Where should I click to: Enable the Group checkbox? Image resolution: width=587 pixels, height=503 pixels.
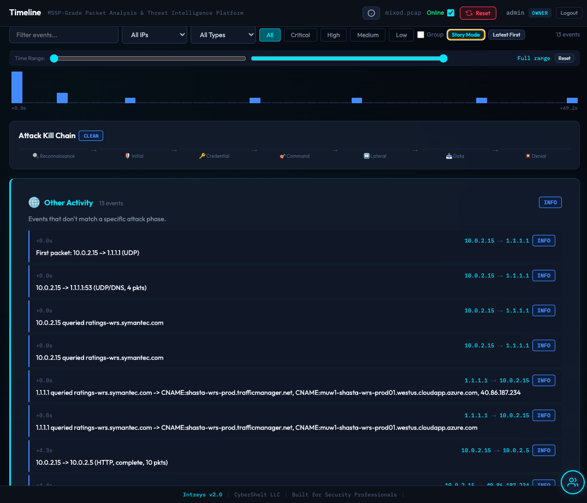[420, 34]
